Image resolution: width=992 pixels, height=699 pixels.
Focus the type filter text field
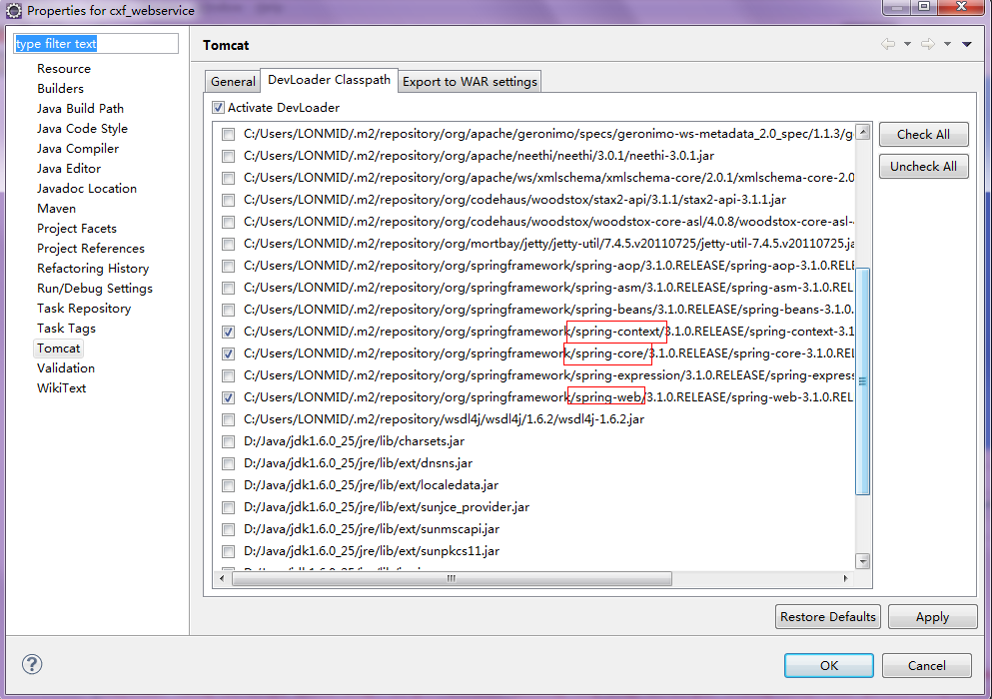pyautogui.click(x=96, y=44)
